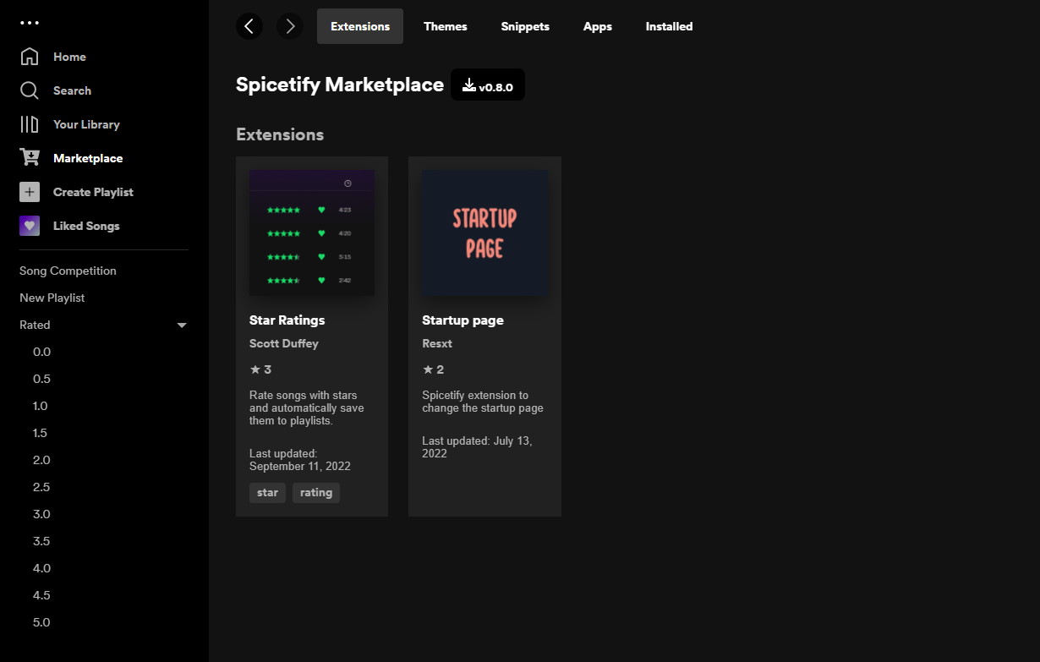Click author Scott Duffey
The image size is (1040, 662).
click(x=284, y=343)
